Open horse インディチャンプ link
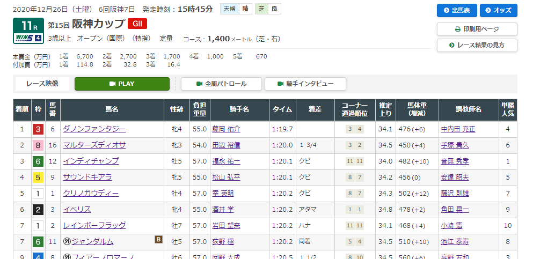 pyautogui.click(x=91, y=161)
